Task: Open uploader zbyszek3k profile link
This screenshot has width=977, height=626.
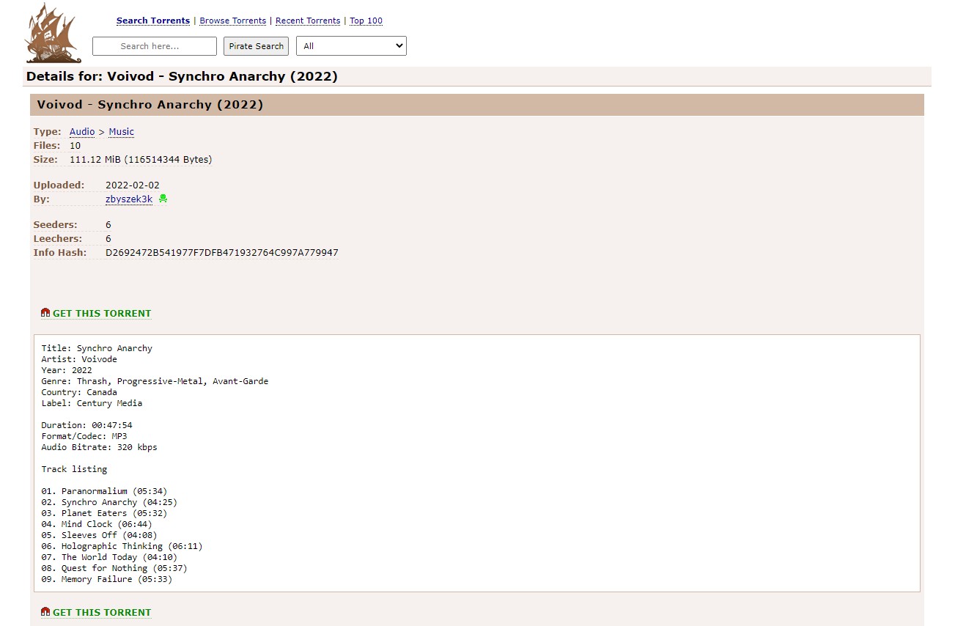Action: tap(129, 199)
